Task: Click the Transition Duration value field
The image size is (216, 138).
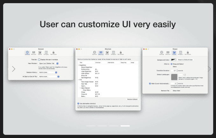Action: [x=174, y=71]
